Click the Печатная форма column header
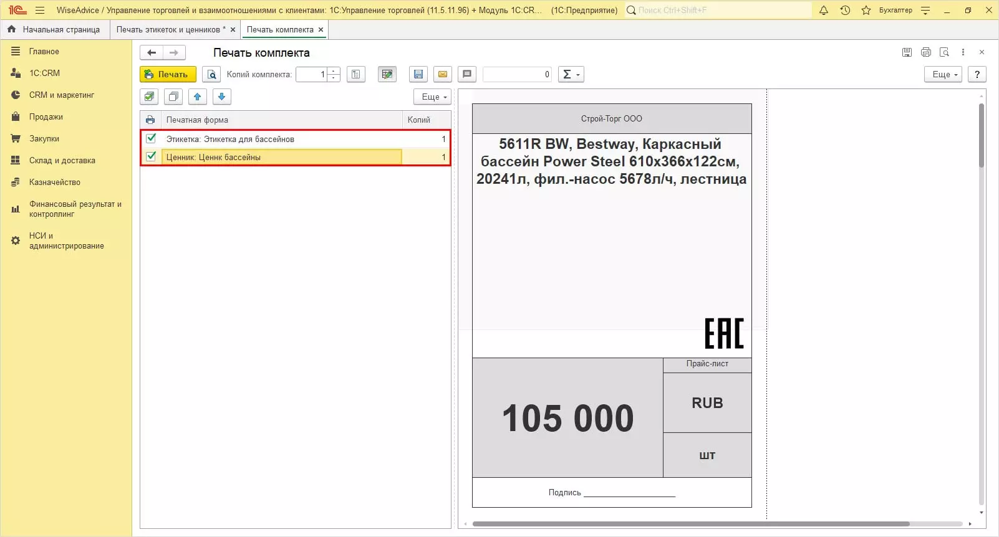999x537 pixels. (x=282, y=120)
